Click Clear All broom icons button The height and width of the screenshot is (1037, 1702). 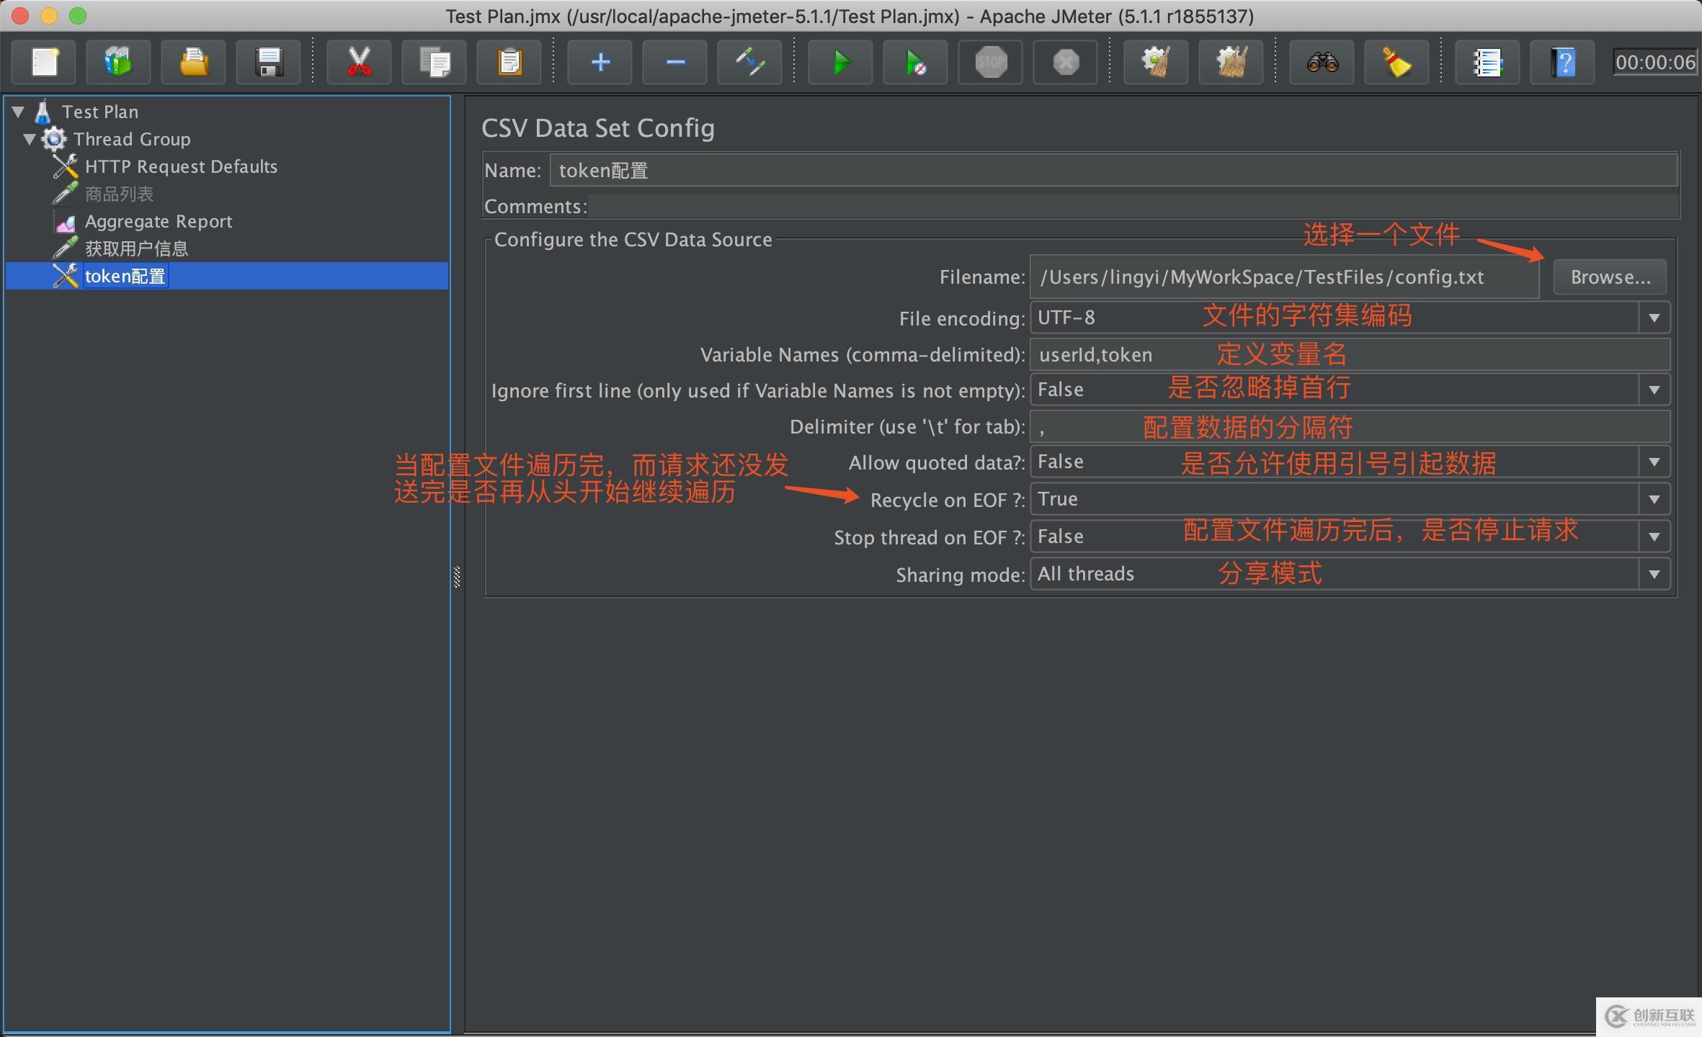(1231, 63)
